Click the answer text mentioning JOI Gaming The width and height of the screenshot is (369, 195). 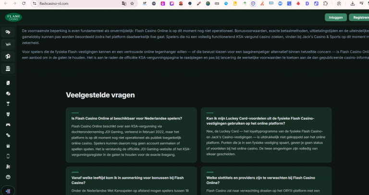131,140
